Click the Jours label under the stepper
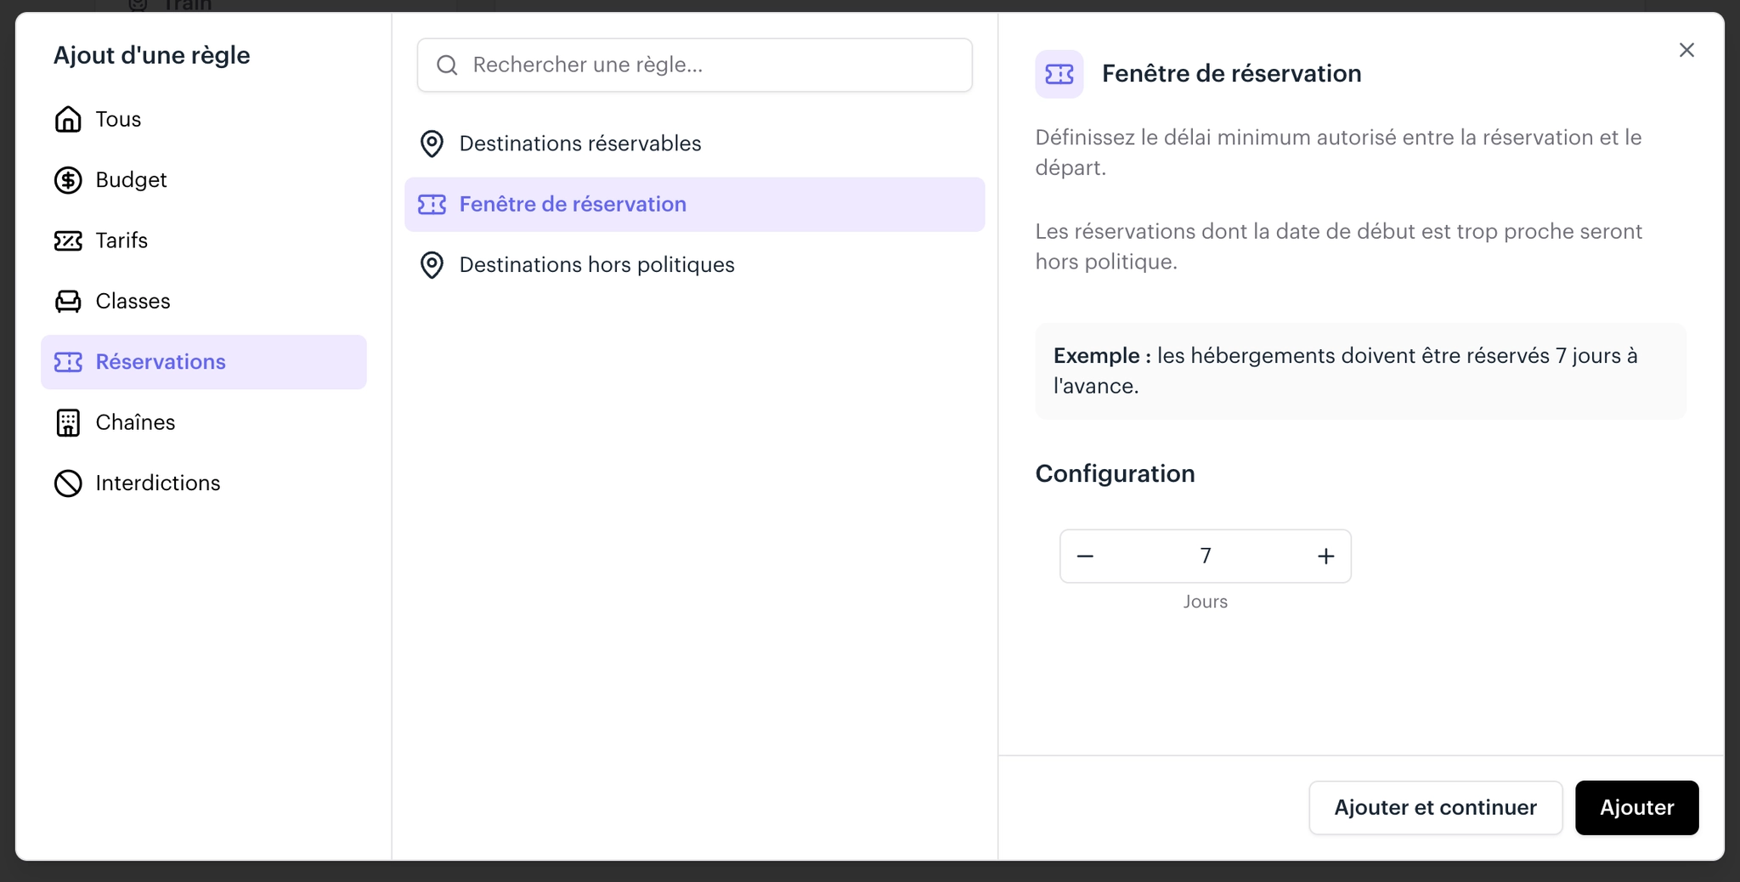This screenshot has width=1740, height=882. [x=1205, y=602]
